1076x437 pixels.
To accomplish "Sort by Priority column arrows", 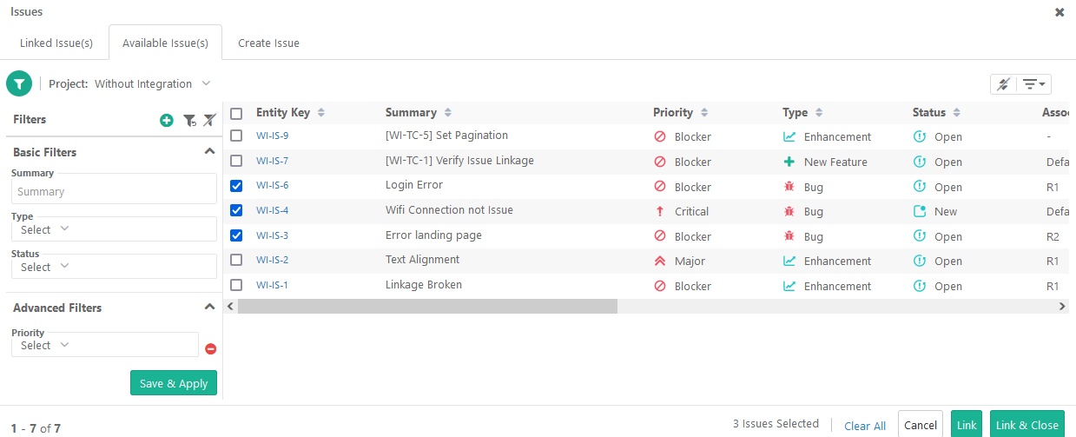I will coord(704,113).
